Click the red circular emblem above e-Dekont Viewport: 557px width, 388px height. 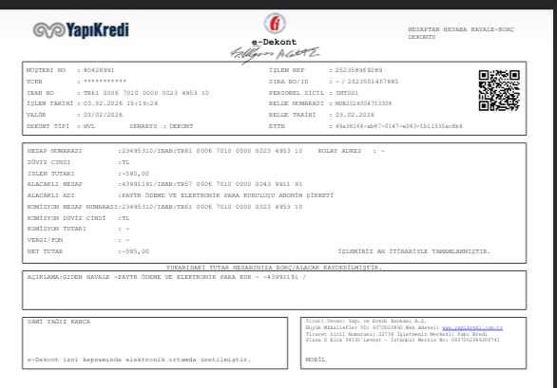[275, 24]
